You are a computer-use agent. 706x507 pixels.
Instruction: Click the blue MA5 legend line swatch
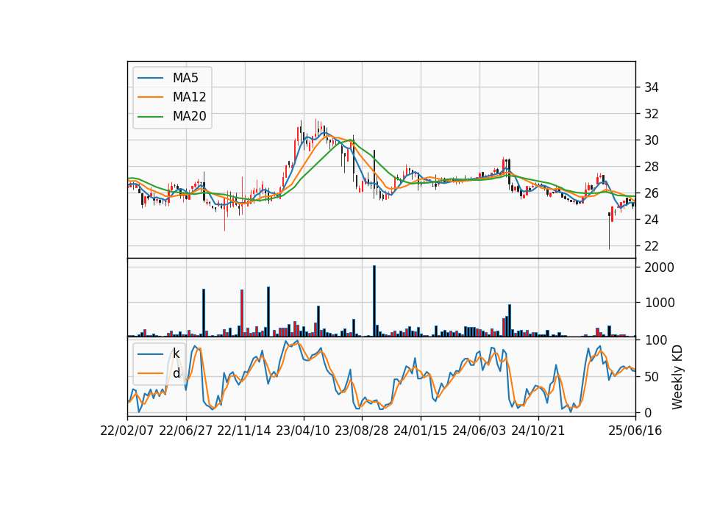click(x=150, y=78)
